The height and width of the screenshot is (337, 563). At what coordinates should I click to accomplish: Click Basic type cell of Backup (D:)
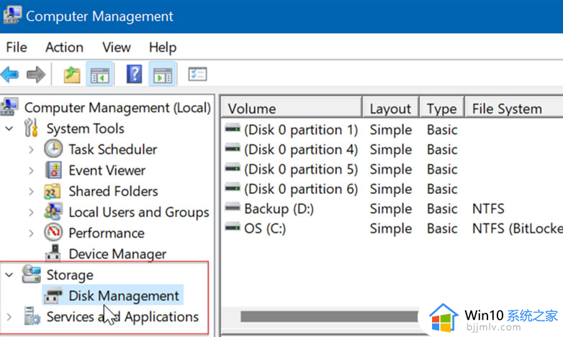tap(442, 208)
